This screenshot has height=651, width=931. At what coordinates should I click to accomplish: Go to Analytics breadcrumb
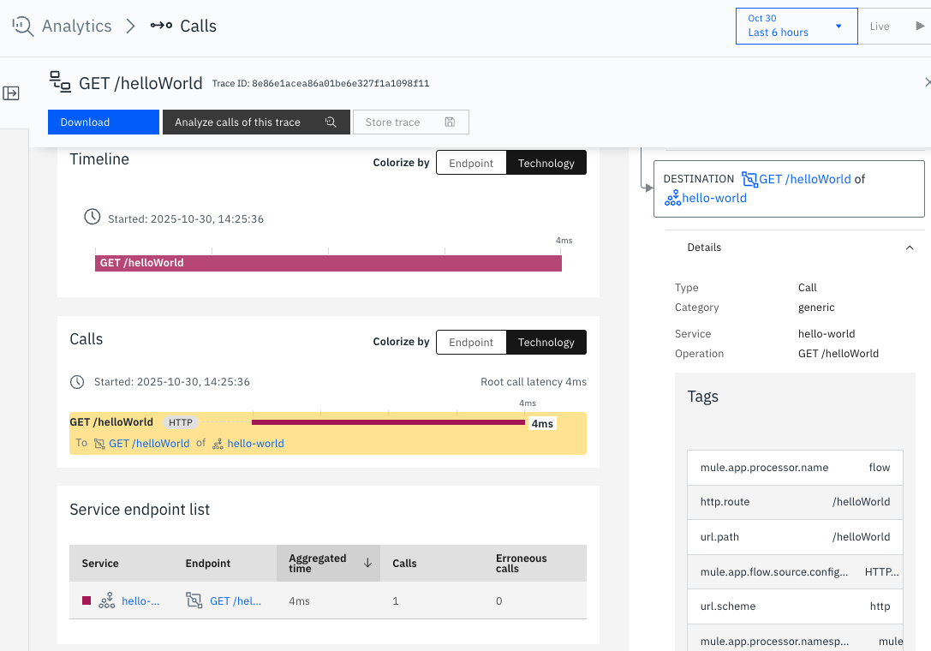coord(76,26)
